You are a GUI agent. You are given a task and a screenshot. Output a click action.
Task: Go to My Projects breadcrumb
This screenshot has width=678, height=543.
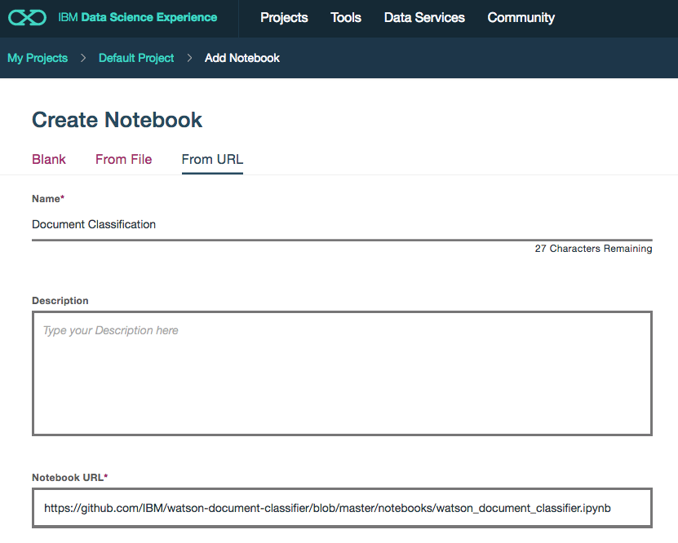point(38,58)
